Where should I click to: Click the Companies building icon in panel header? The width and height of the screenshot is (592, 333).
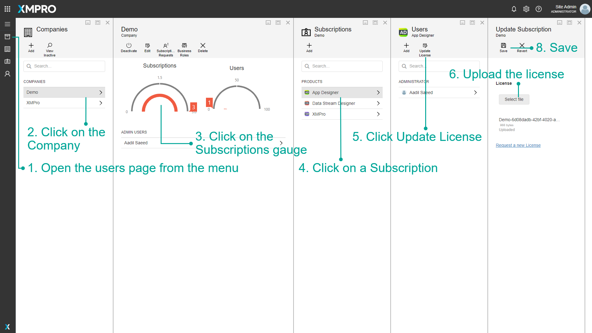pyautogui.click(x=28, y=32)
